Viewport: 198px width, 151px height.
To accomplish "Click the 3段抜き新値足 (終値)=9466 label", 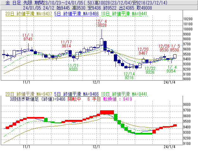I will coord(37,99).
